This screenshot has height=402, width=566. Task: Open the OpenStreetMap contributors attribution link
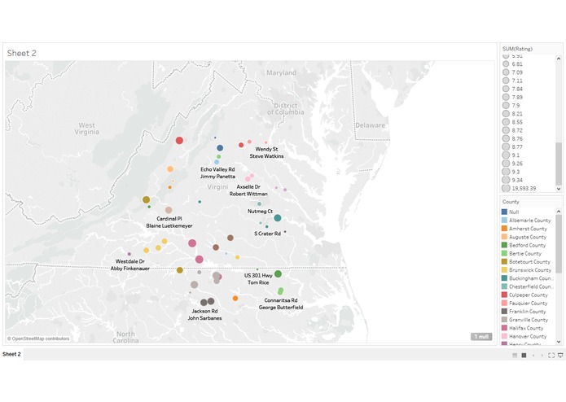38,339
